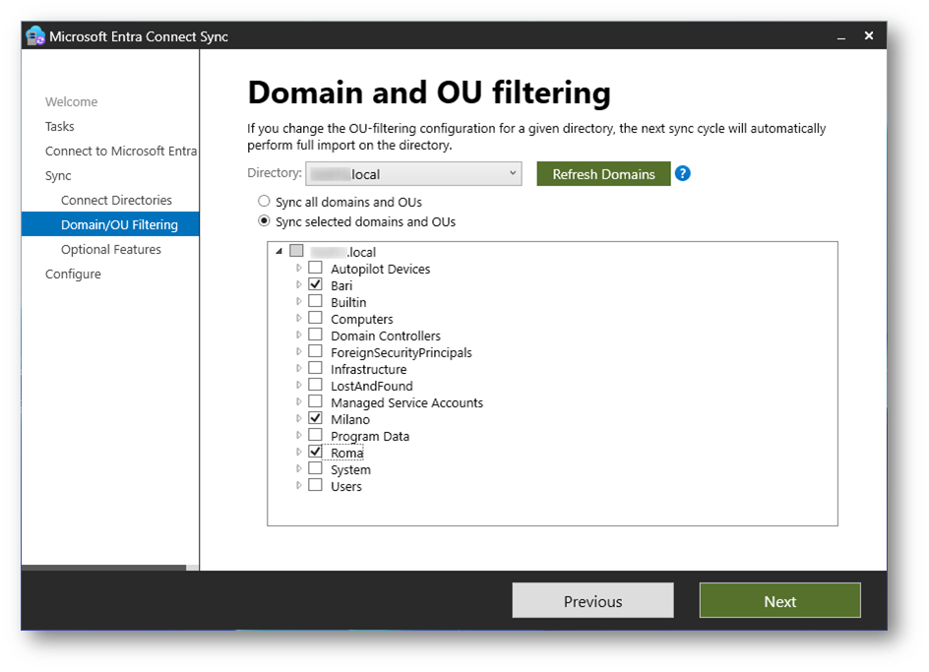Select the Sync step in sidebar

click(x=58, y=176)
